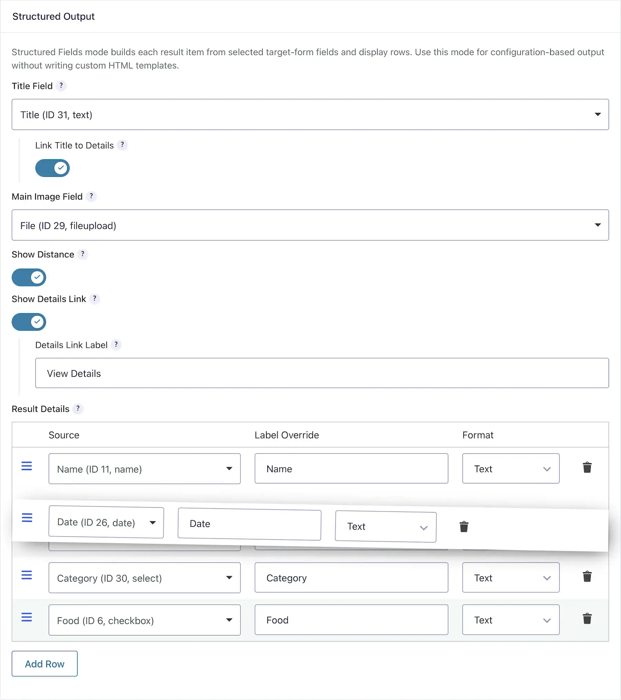Image resolution: width=621 pixels, height=700 pixels.
Task: Open the Name (ID 11, name) source dropdown
Action: 145,469
